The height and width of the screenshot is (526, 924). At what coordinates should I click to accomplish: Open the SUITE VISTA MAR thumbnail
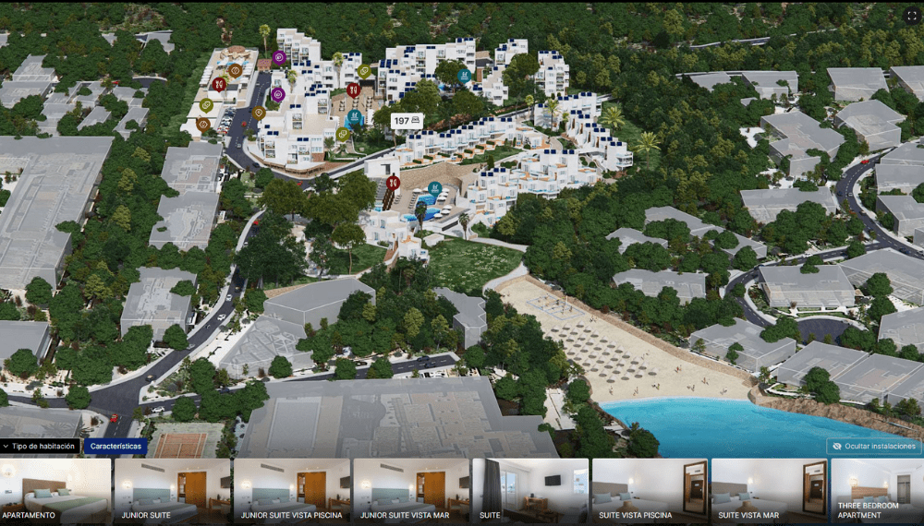point(770,491)
